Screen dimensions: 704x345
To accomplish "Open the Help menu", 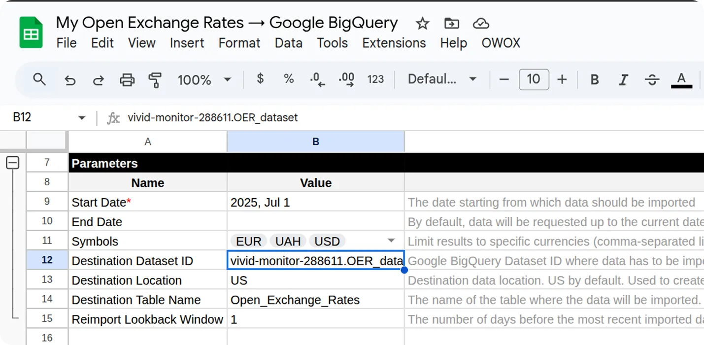I will click(454, 43).
